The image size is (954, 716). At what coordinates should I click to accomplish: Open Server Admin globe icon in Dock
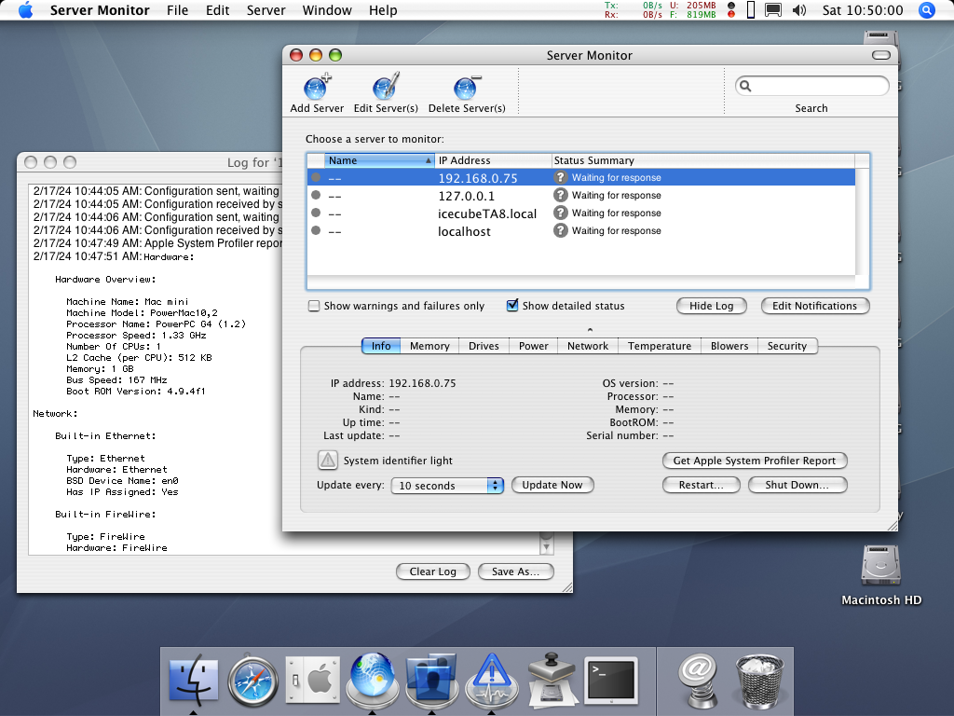[373, 680]
